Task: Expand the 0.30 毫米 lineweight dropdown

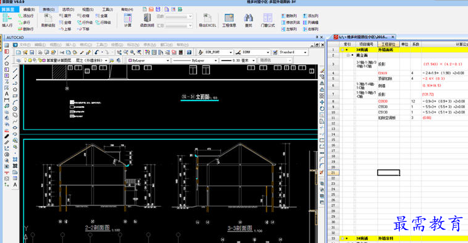Action: (x=238, y=60)
